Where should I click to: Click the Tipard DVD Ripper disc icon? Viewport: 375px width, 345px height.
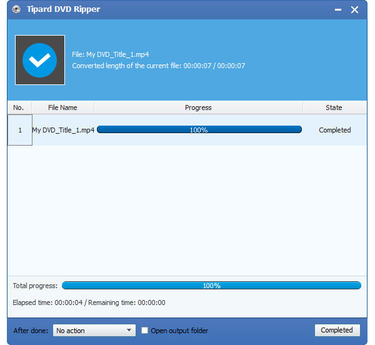pyautogui.click(x=16, y=9)
